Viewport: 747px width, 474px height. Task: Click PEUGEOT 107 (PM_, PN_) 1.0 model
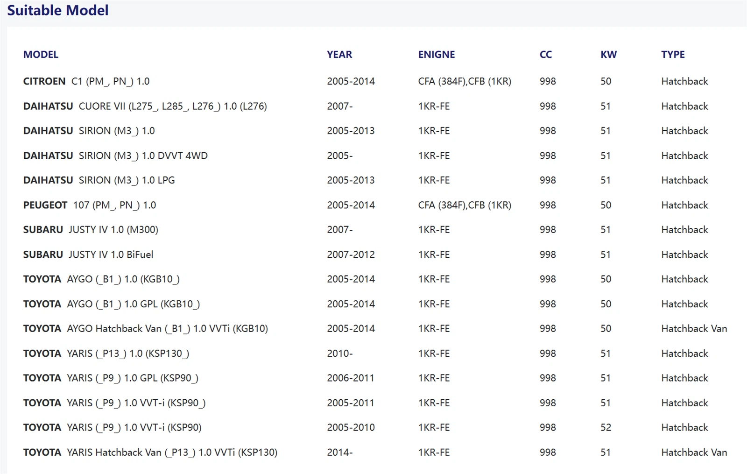(90, 205)
